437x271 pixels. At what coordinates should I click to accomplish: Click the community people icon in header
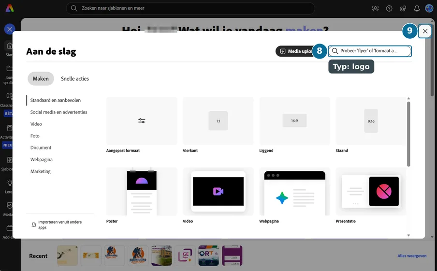click(375, 8)
